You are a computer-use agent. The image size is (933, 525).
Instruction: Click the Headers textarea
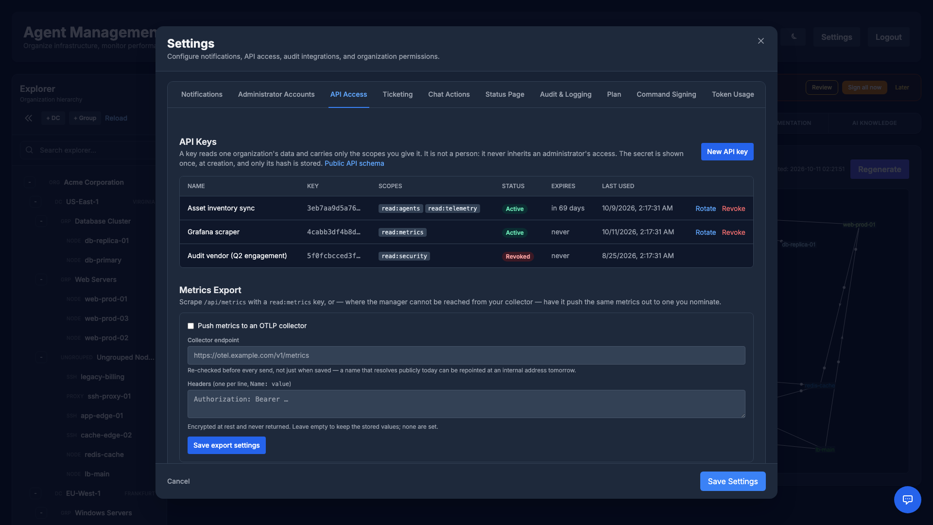466,404
